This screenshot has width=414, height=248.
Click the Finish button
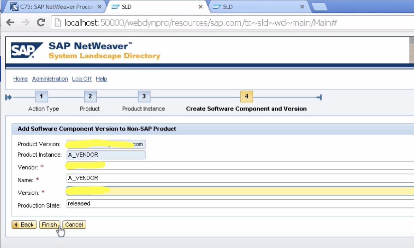tap(49, 224)
